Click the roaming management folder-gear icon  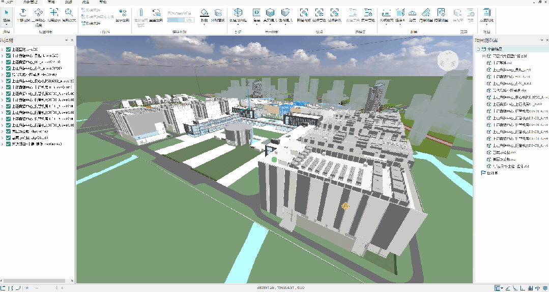click(x=368, y=13)
